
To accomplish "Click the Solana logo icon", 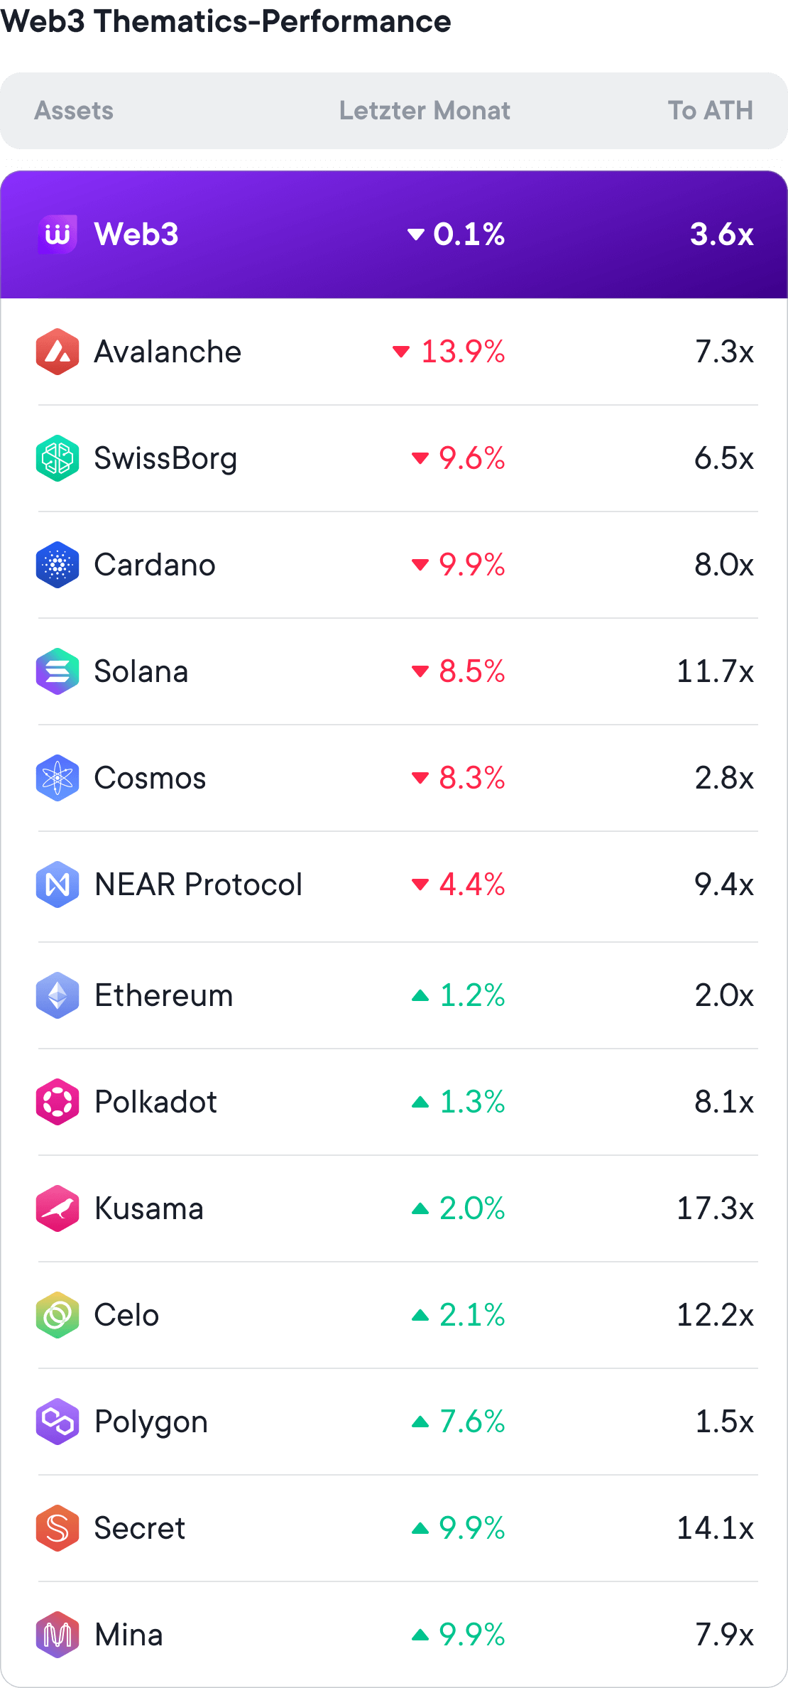I will 58,671.
